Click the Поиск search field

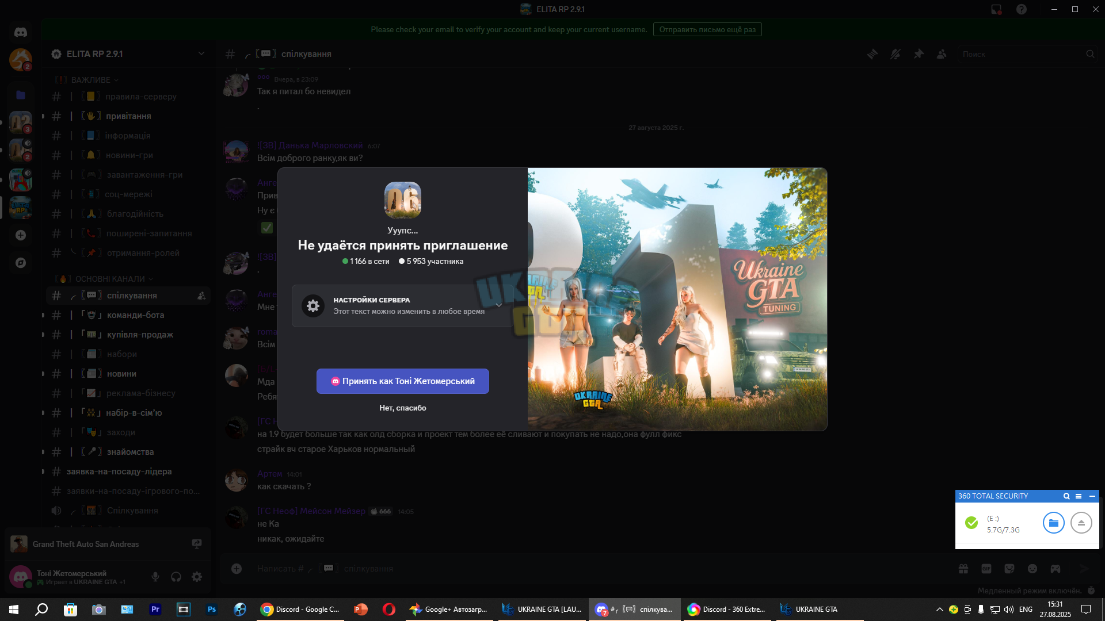[1027, 54]
